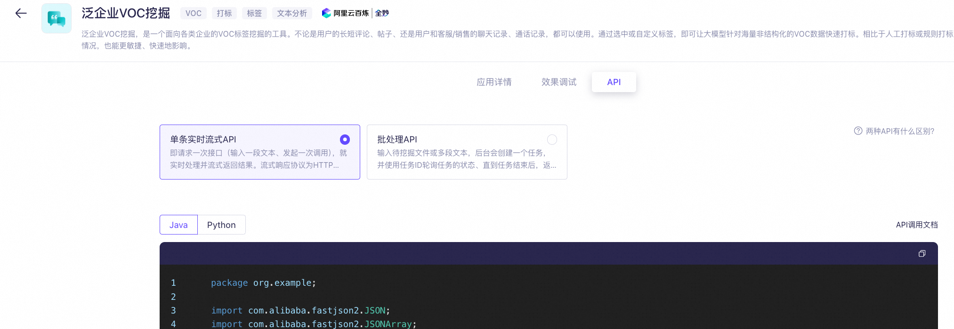
Task: Select the 批处理API radio button
Action: point(552,140)
